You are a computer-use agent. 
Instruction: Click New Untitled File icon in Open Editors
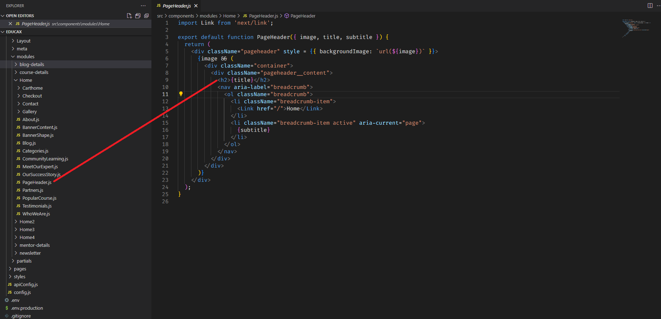(x=129, y=16)
